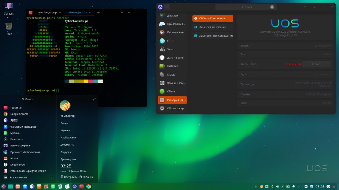Open Видео folder shortcut in launcher
This screenshot has width=339, height=190.
64,123
